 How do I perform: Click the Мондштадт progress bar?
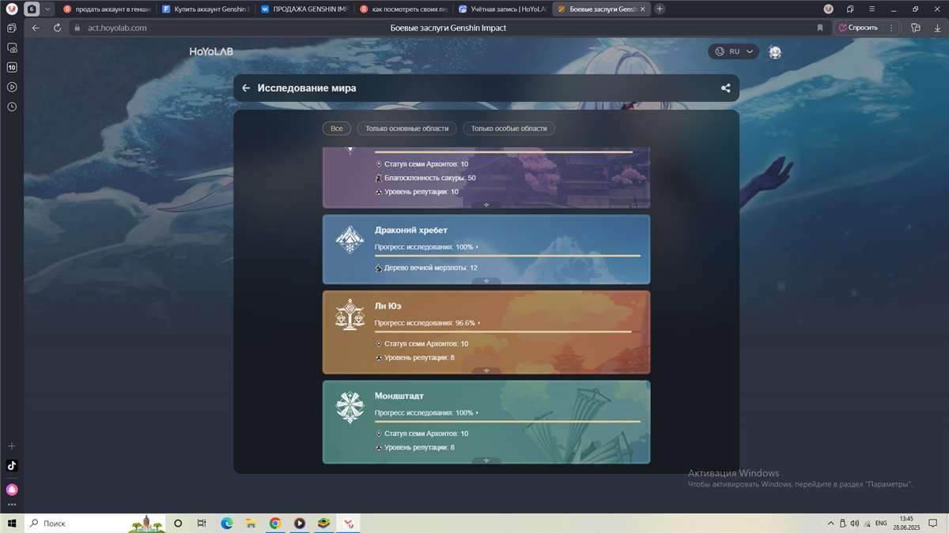point(507,422)
